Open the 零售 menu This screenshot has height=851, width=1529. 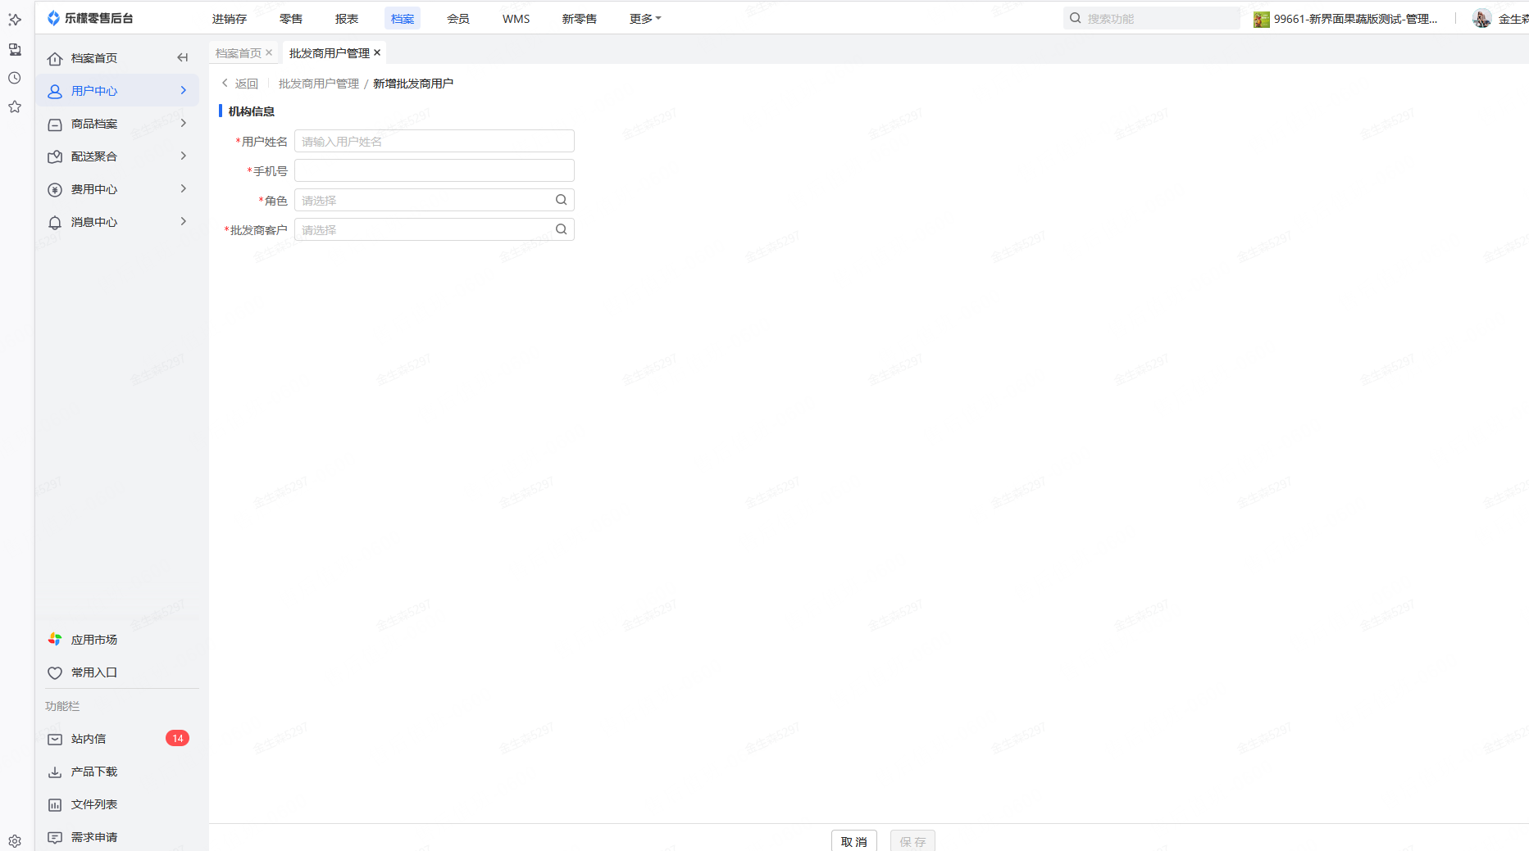point(291,18)
